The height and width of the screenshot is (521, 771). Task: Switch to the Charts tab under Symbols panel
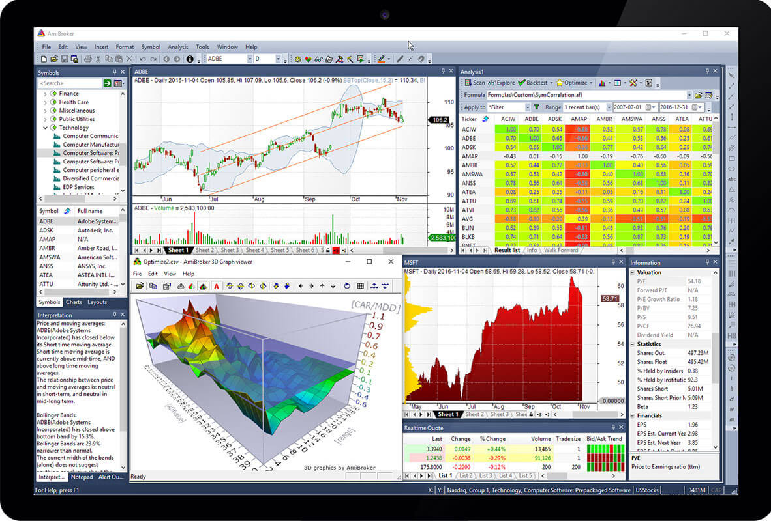74,302
